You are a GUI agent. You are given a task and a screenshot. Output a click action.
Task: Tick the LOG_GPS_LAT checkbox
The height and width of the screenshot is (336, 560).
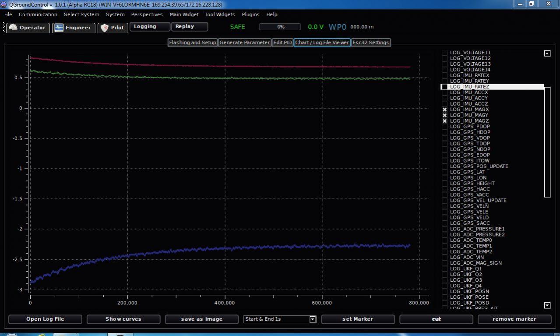pyautogui.click(x=445, y=172)
